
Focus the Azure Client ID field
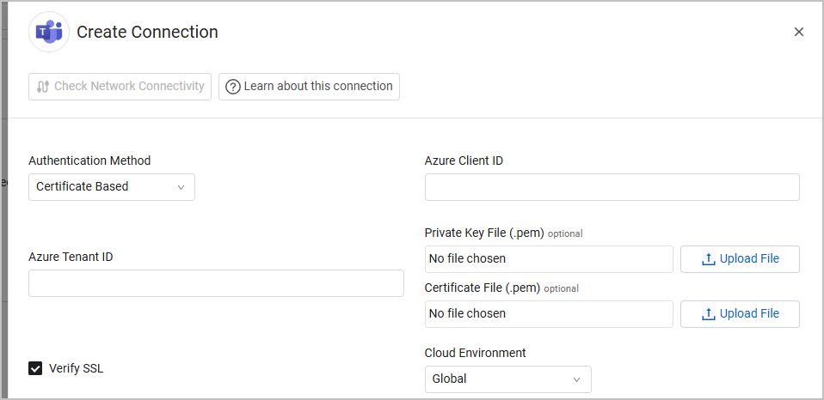pos(612,187)
